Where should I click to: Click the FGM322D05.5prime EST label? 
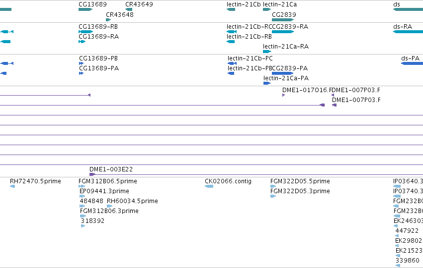[x=300, y=181]
